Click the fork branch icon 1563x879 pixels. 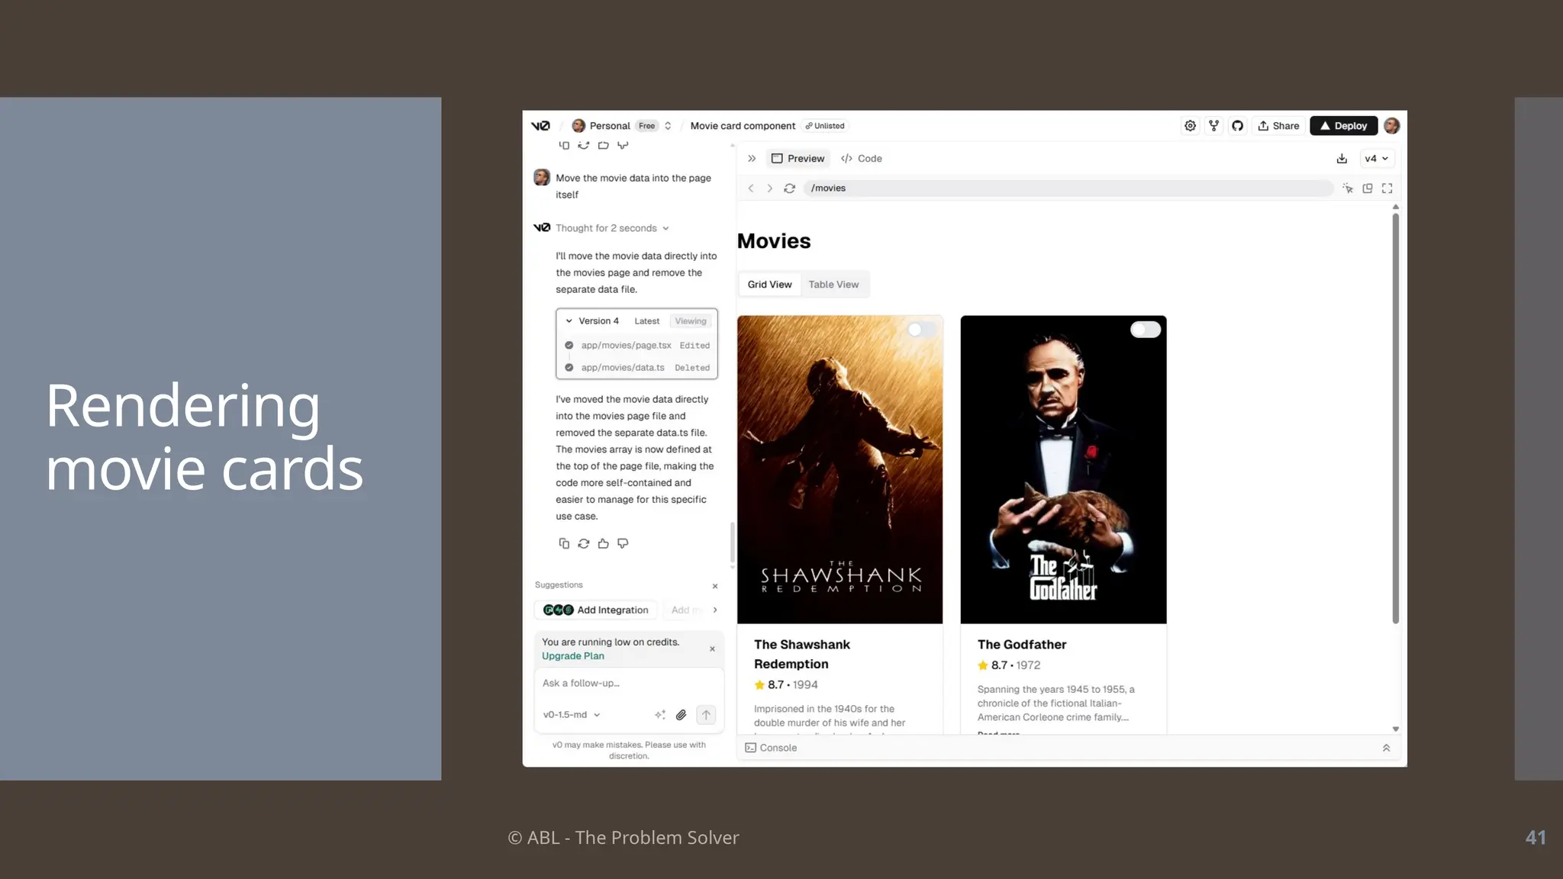point(1213,126)
